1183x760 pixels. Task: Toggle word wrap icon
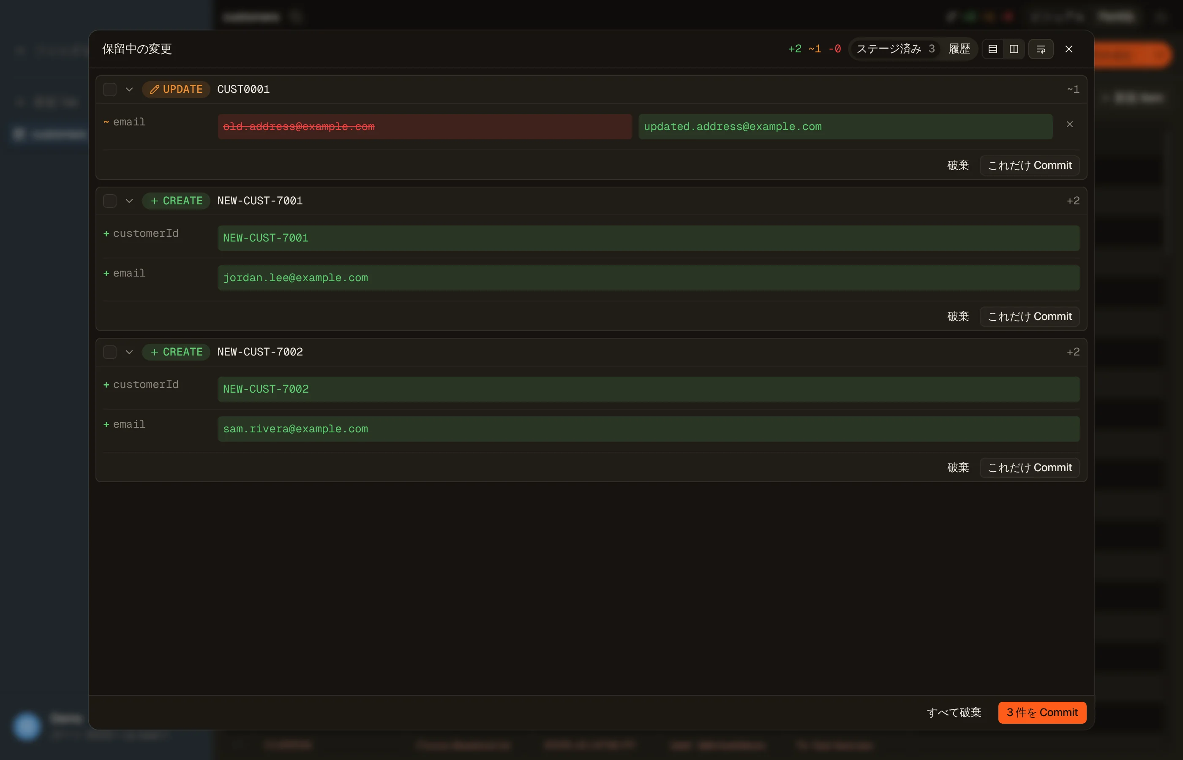[x=1041, y=49]
